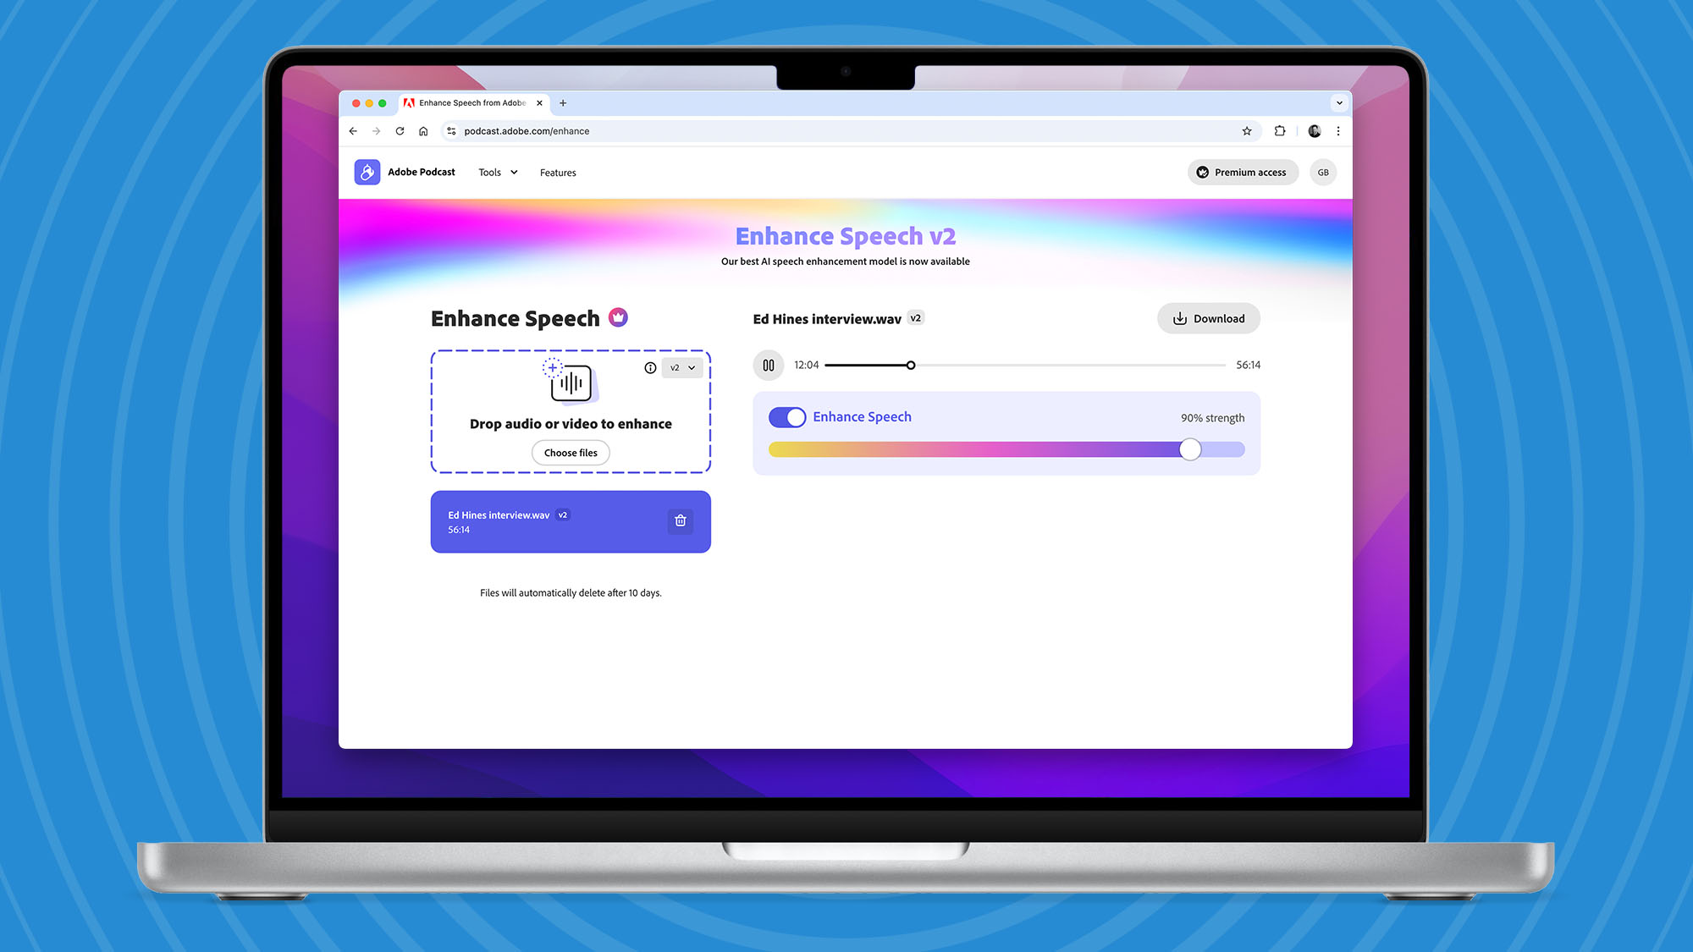Select the Features menu item
Viewport: 1693px width, 952px height.
(558, 172)
